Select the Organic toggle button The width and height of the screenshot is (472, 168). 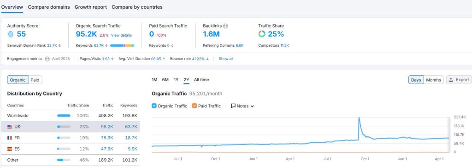(x=18, y=80)
